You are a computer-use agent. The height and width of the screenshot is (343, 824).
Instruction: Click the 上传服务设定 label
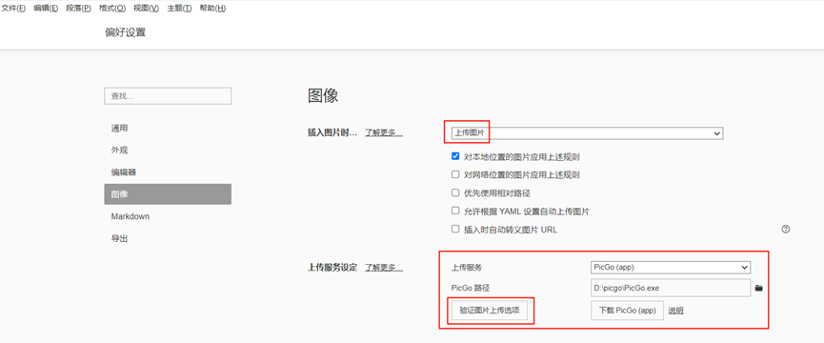tap(332, 268)
